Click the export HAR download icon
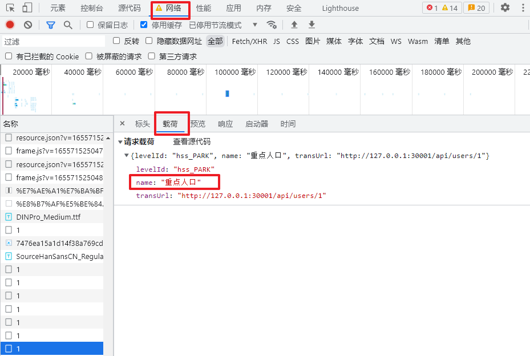 [x=311, y=25]
